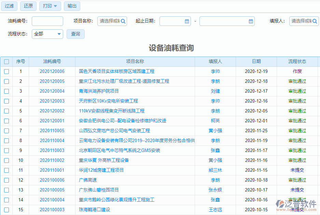Open the 流程状态 status dropdown showing 全部

[x=47, y=34]
